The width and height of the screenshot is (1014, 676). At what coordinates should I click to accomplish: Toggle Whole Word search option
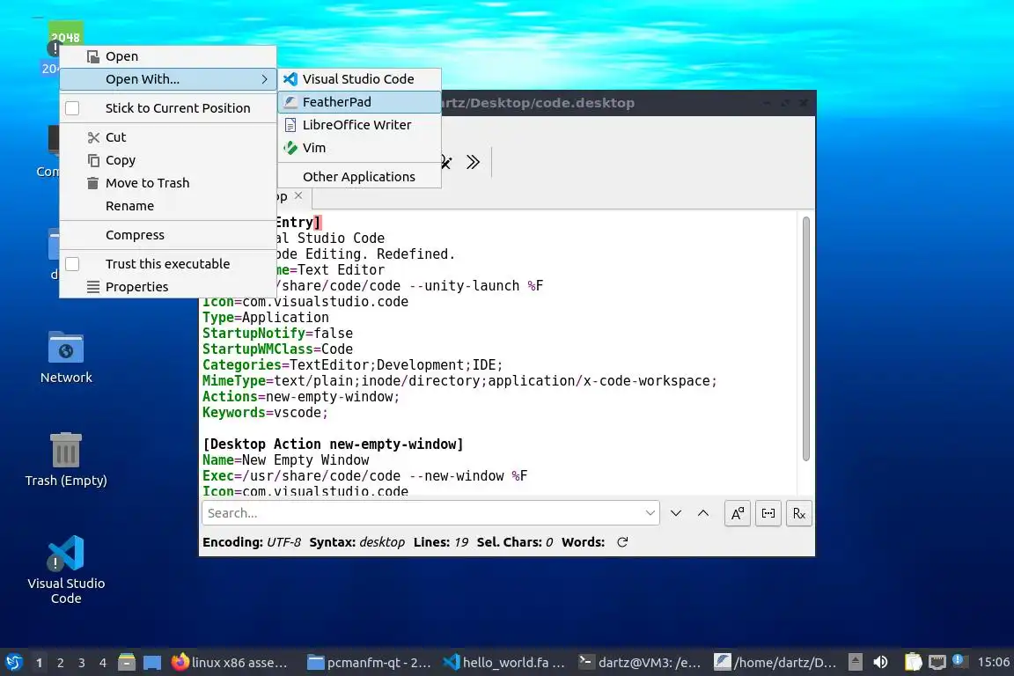pos(768,514)
